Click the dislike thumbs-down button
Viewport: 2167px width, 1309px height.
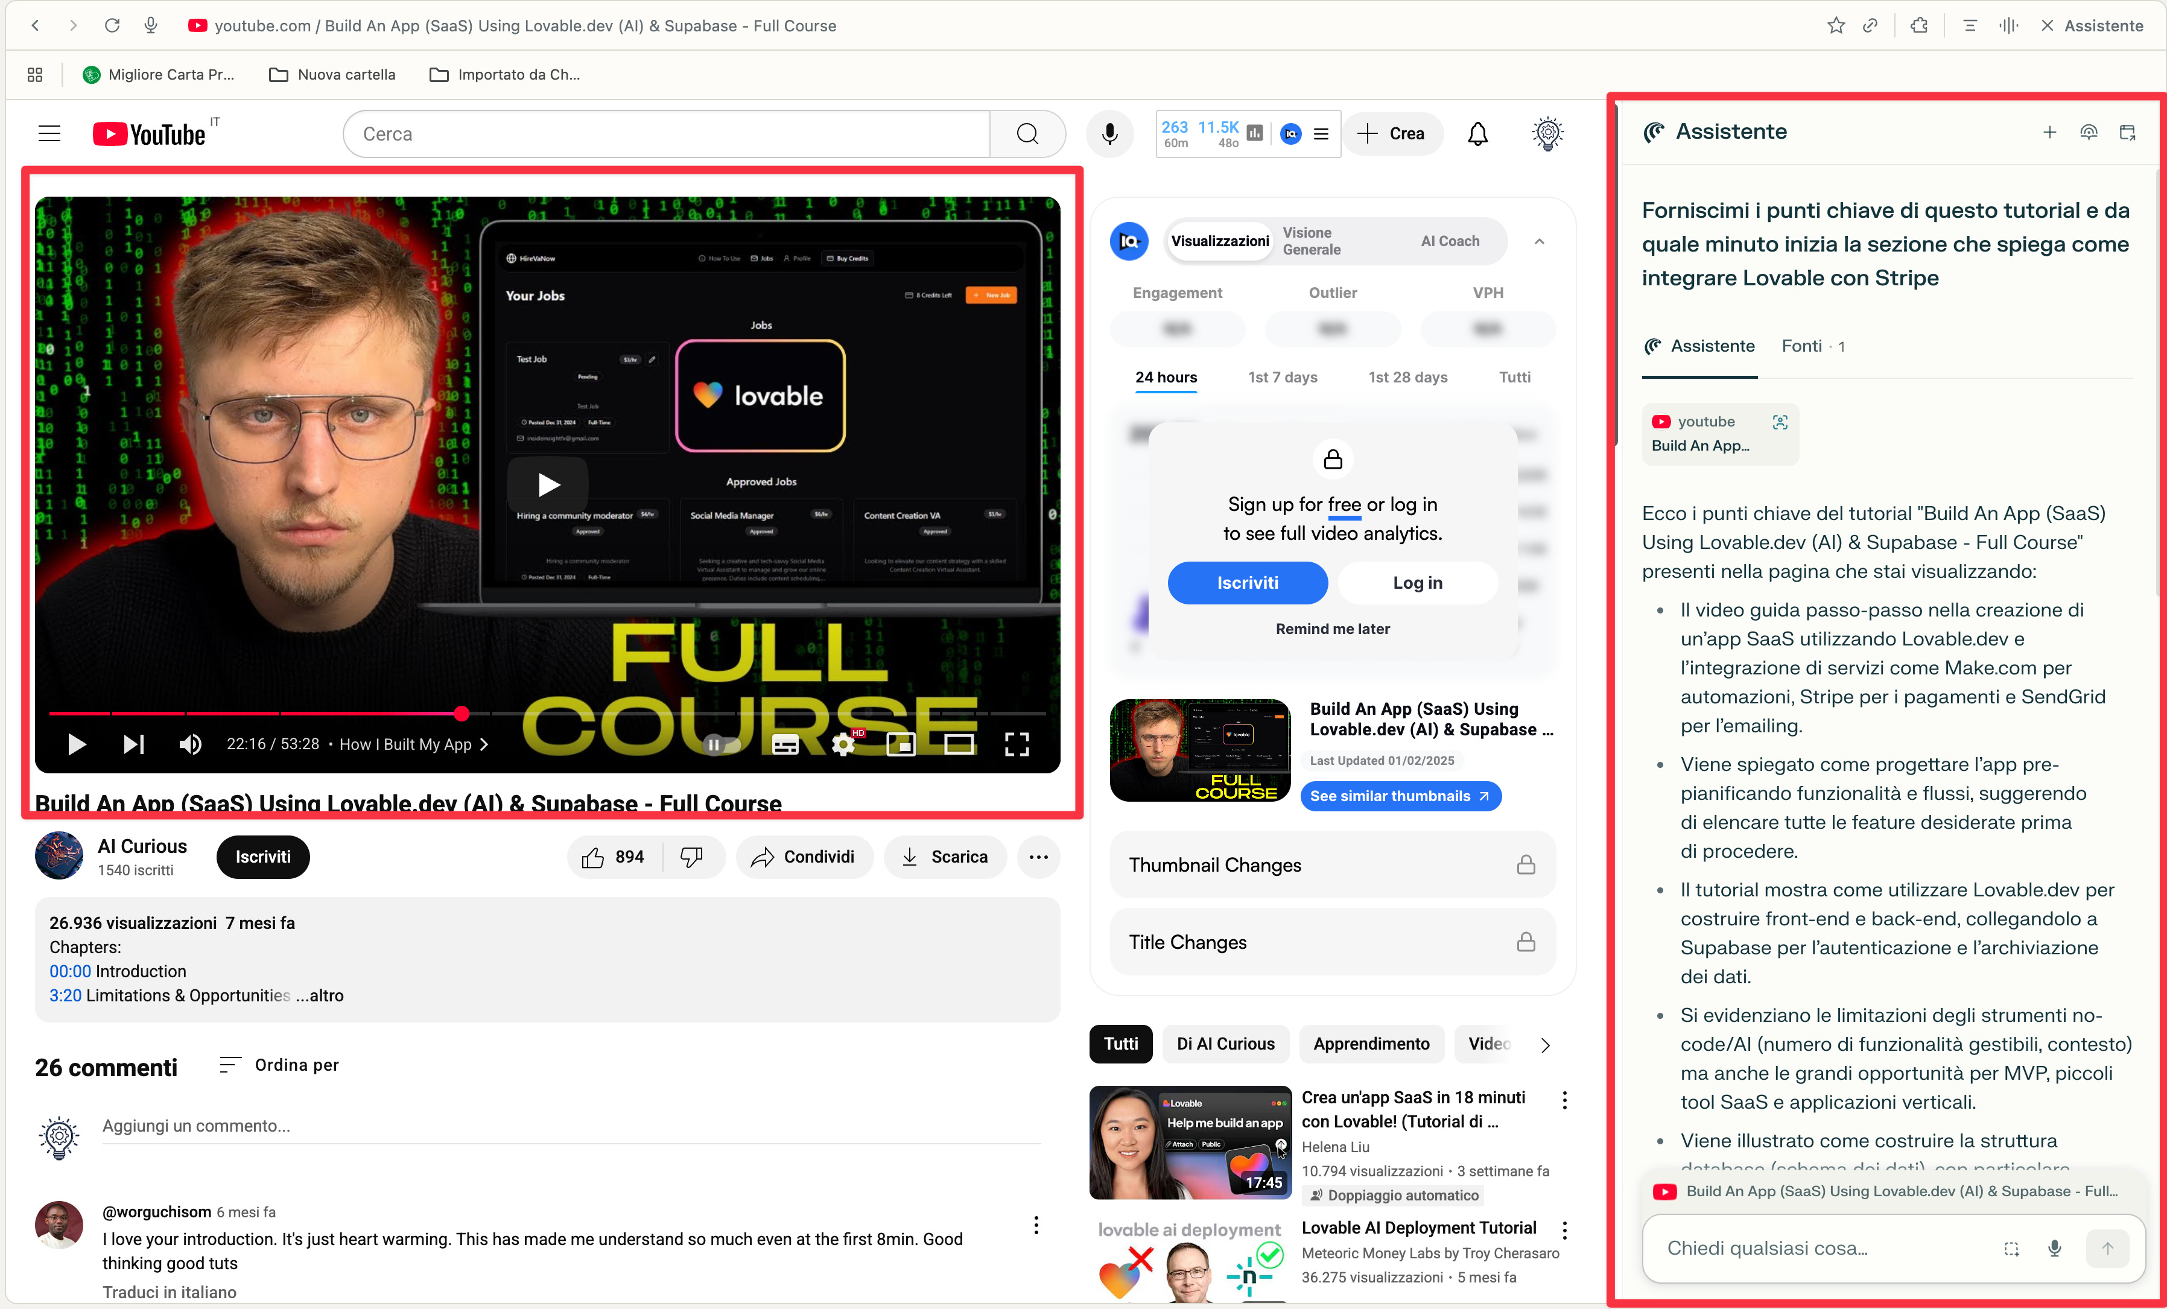[692, 857]
